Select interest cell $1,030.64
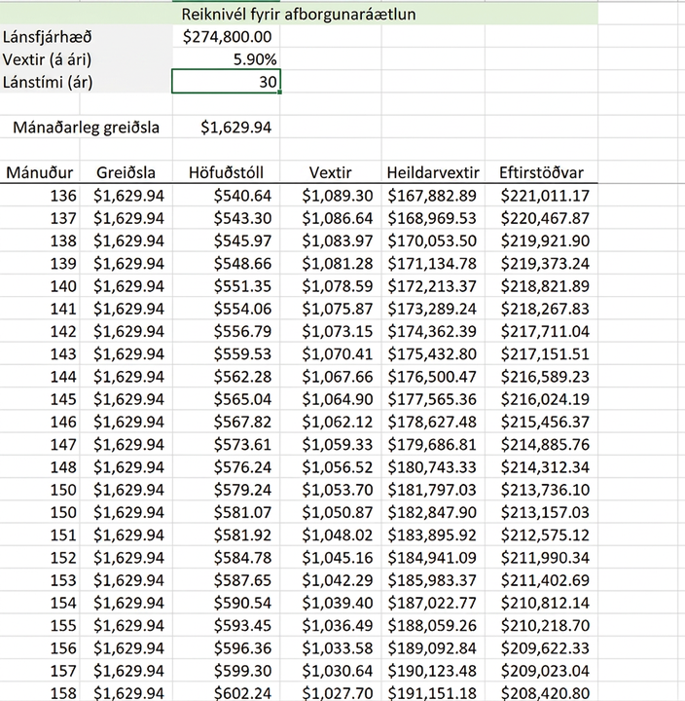Viewport: 685px width, 701px height. click(x=331, y=671)
